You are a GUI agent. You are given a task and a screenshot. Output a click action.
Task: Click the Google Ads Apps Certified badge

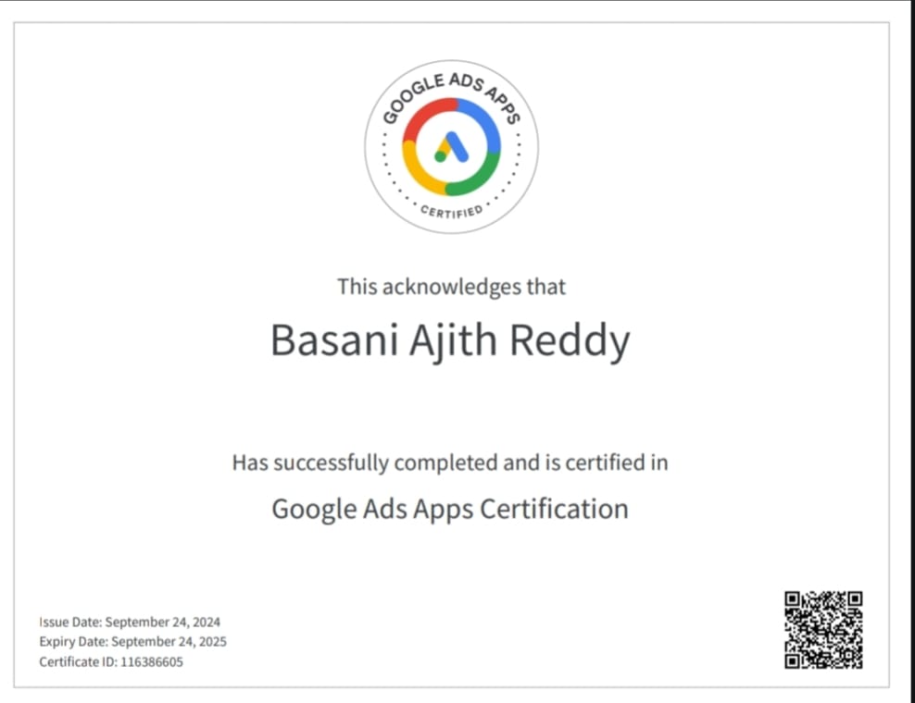point(451,147)
